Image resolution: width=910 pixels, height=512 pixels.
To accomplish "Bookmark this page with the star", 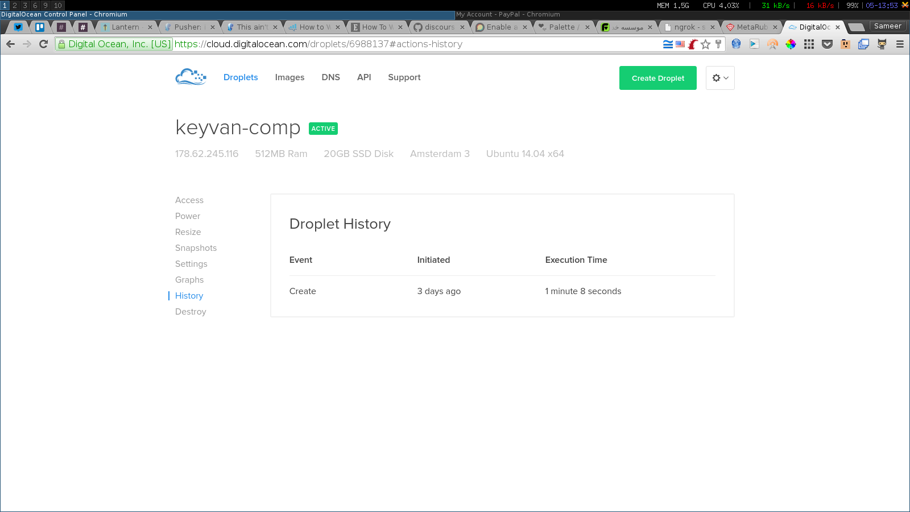I will (706, 44).
